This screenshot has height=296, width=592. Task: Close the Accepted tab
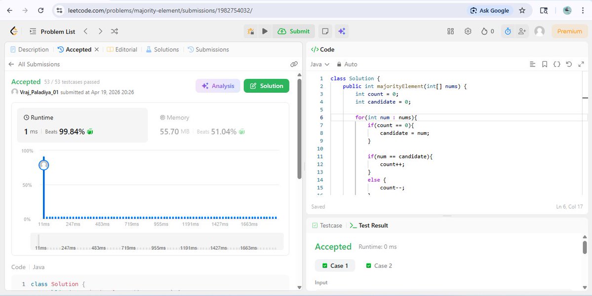point(97,49)
